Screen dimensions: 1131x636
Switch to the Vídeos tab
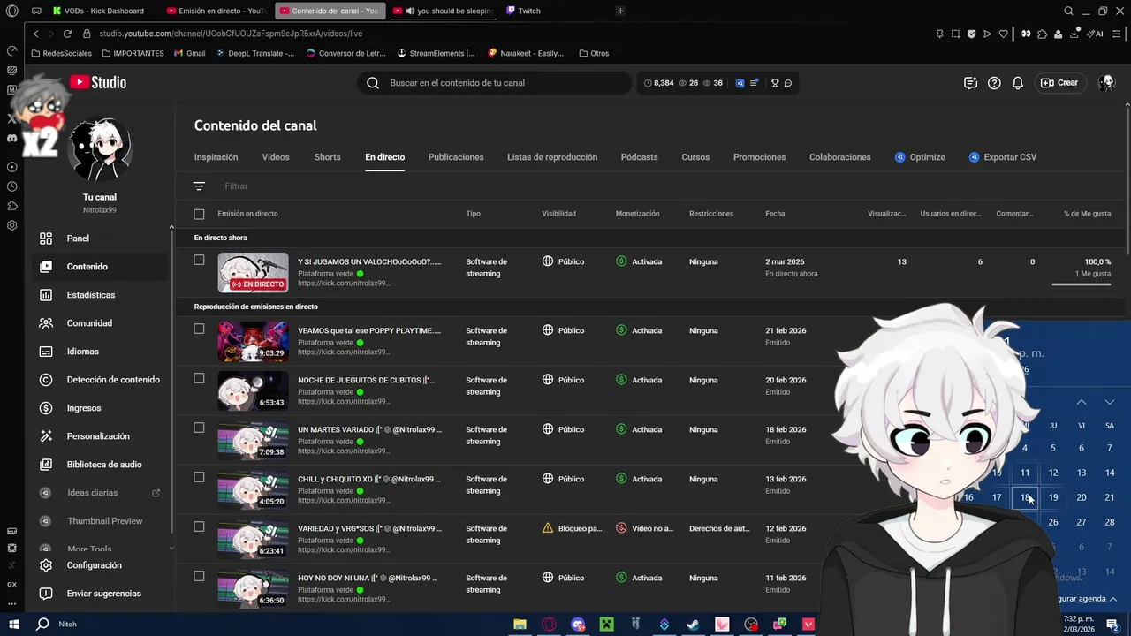click(276, 157)
